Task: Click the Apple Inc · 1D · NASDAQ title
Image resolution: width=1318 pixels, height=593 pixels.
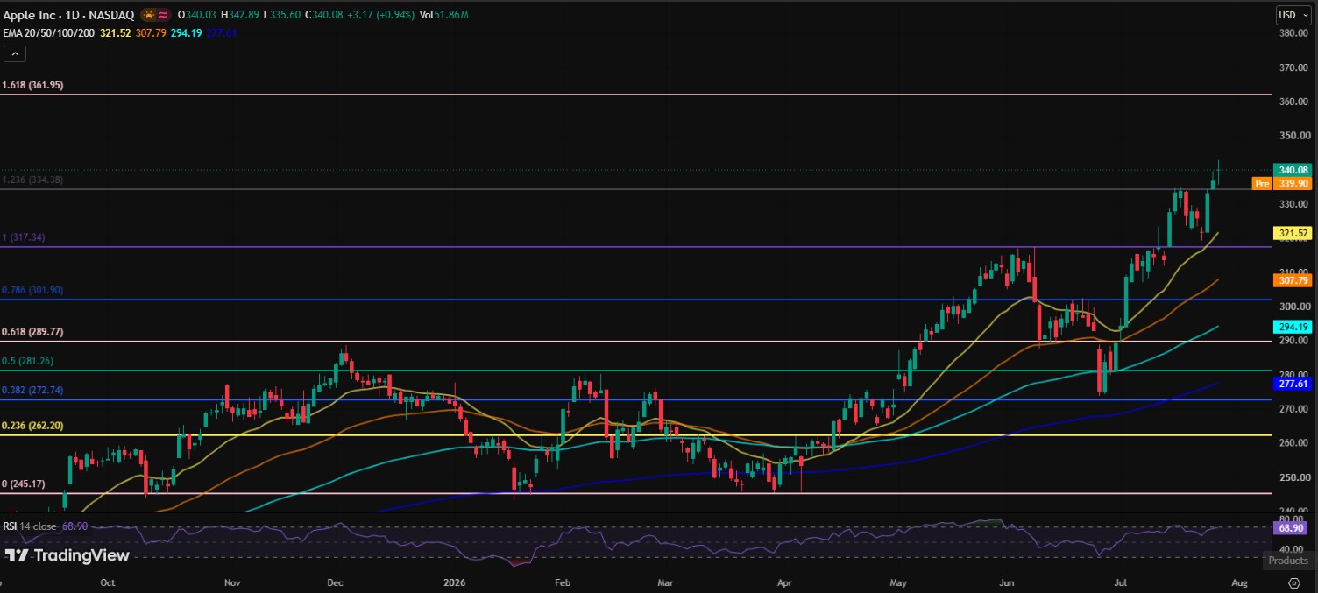Action: coord(67,15)
